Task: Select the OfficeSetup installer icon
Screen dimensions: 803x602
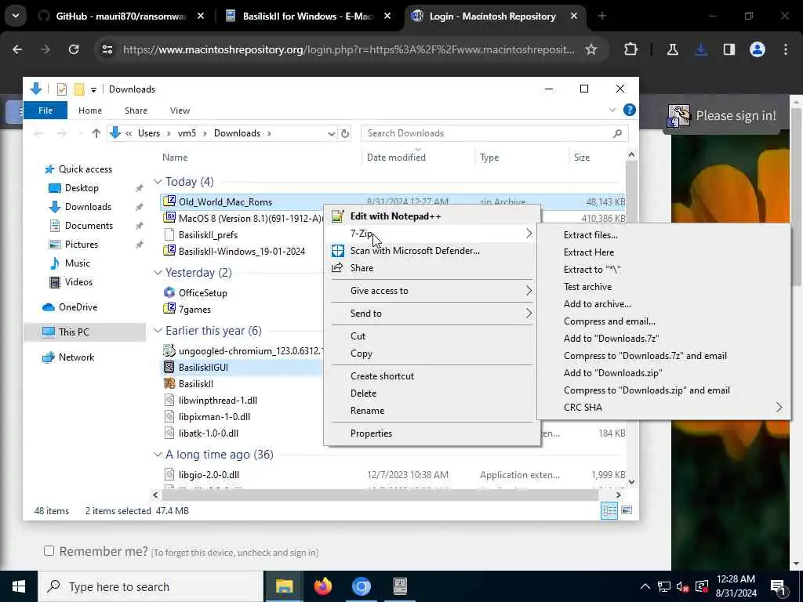Action: tap(169, 292)
